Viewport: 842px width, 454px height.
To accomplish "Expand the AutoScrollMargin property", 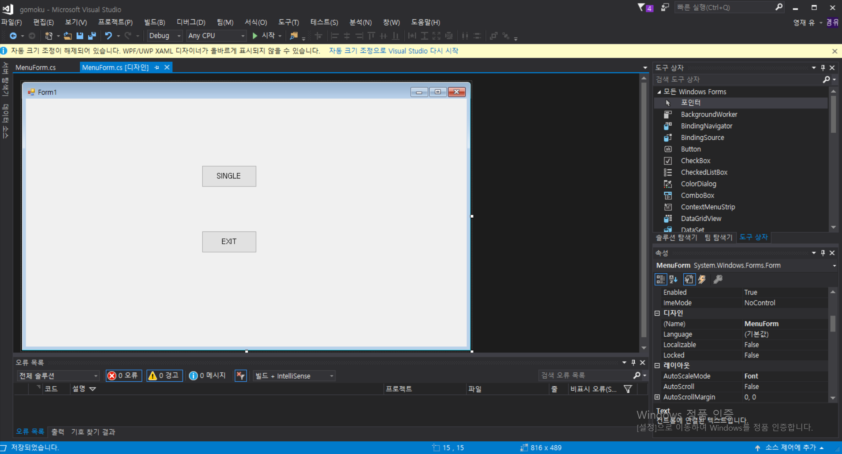I will coord(657,397).
